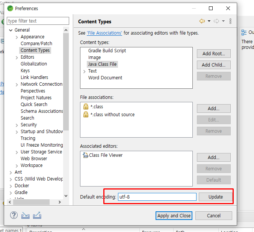Expand the Gradle preferences node
This screenshot has height=232, width=254.
pyautogui.click(x=11, y=193)
